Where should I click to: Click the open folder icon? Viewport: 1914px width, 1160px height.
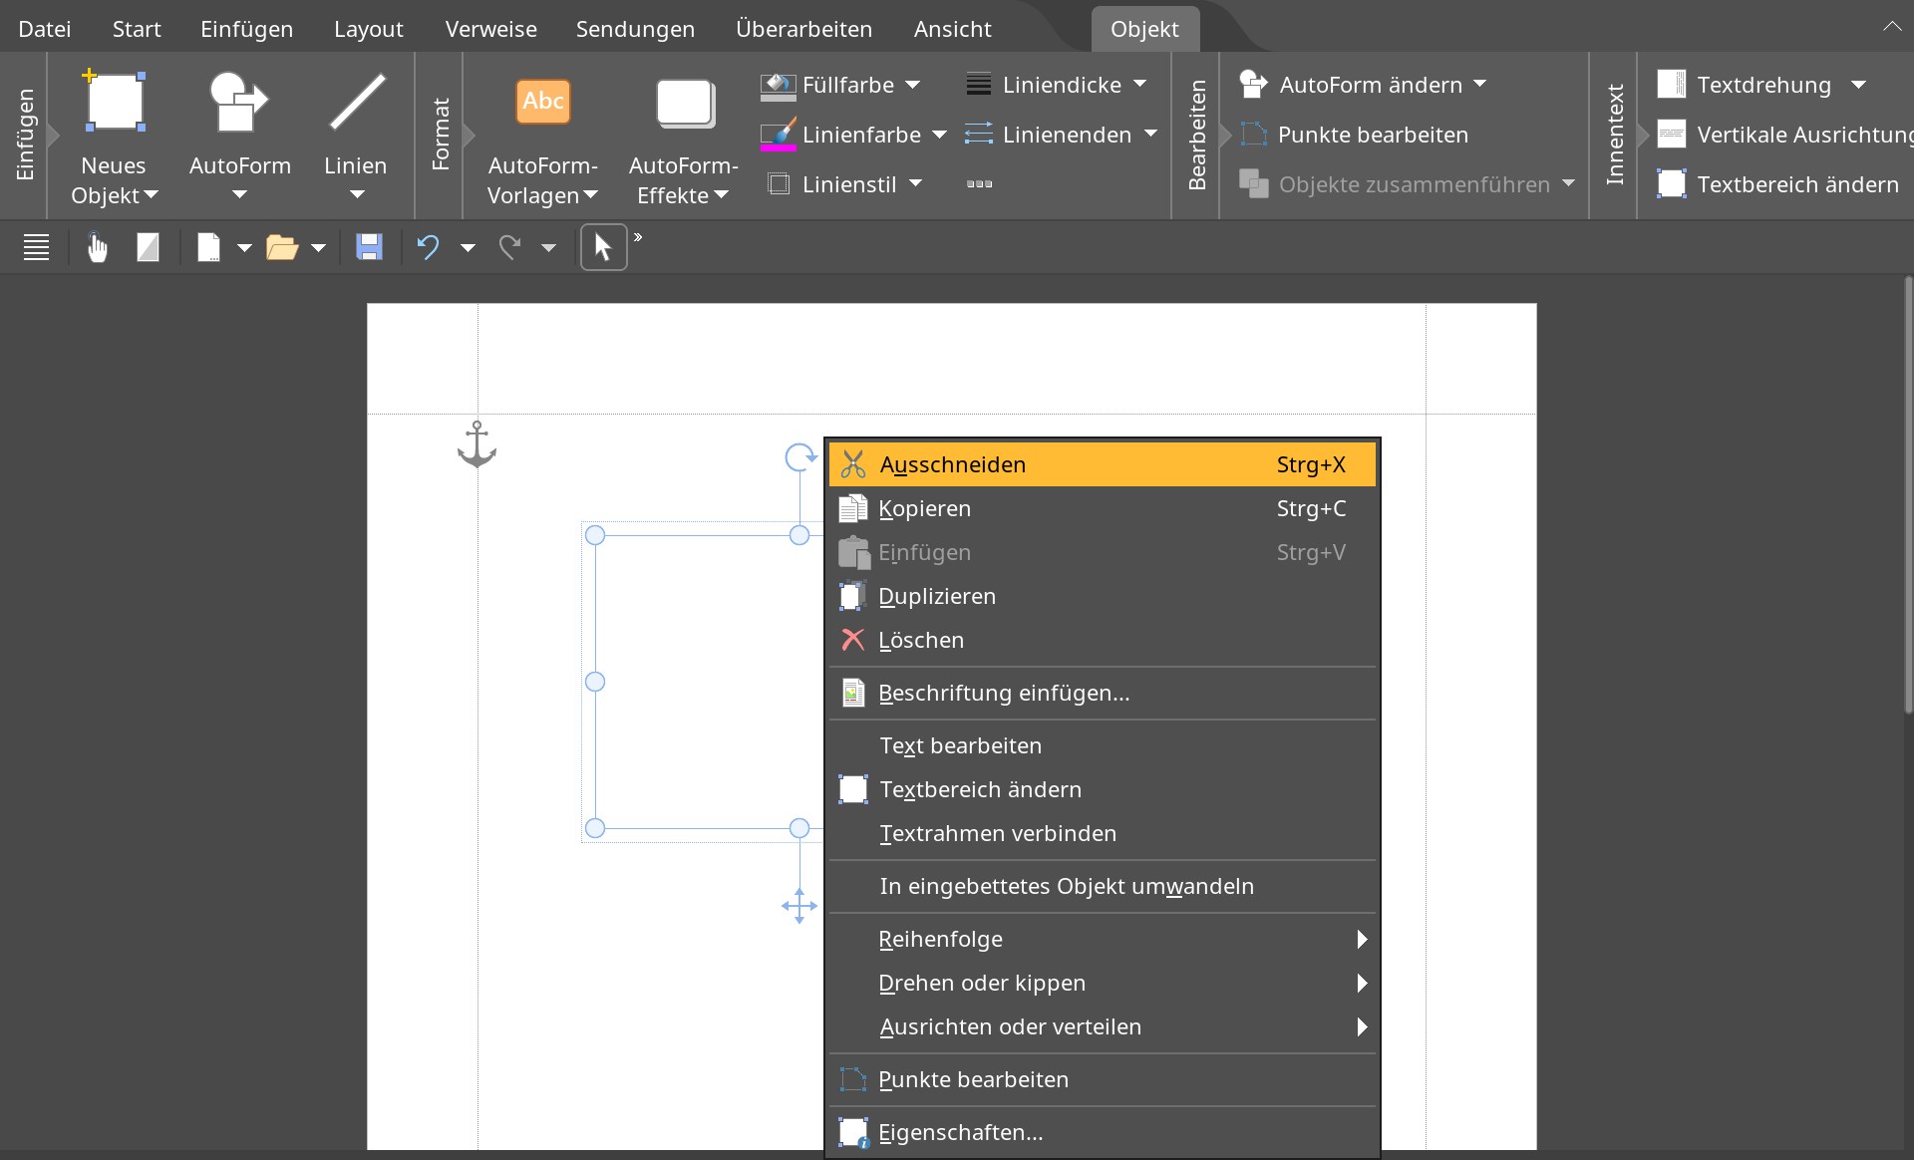pyautogui.click(x=282, y=247)
